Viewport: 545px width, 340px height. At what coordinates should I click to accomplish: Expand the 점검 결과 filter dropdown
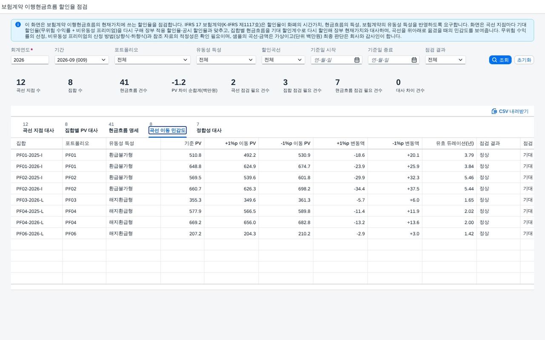click(445, 60)
